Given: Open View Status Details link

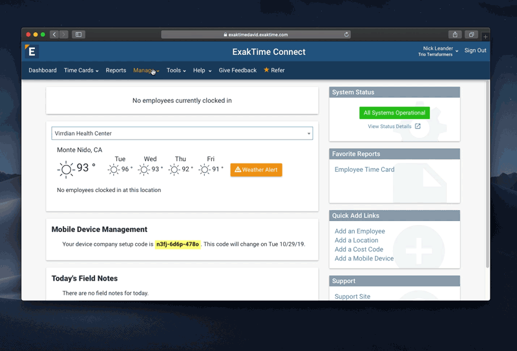Looking at the screenshot, I should (x=390, y=126).
